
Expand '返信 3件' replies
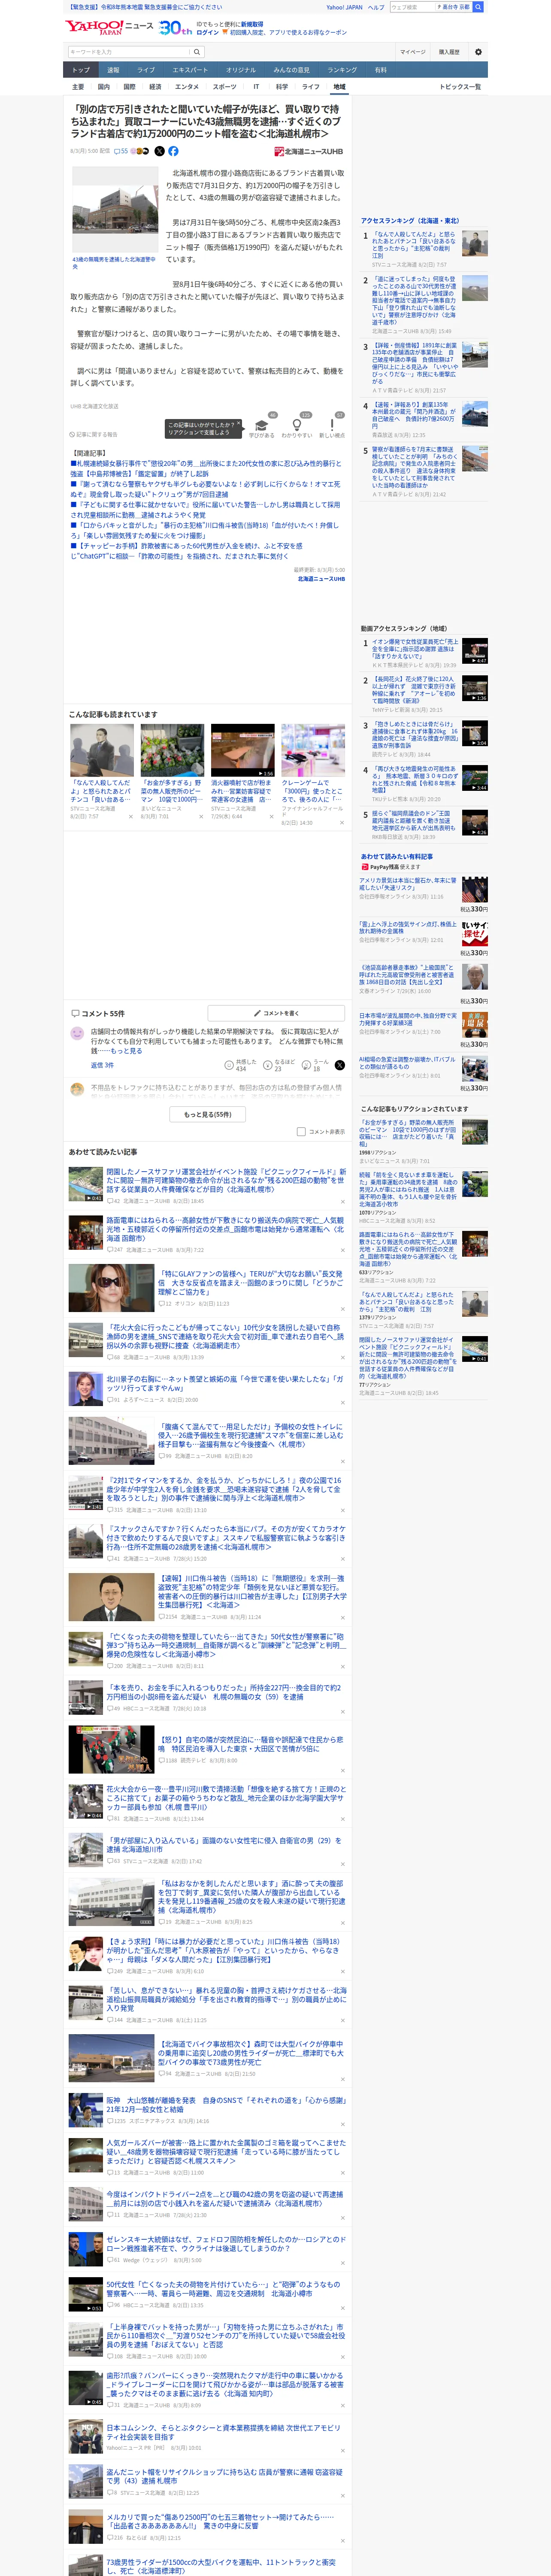pyautogui.click(x=102, y=1065)
